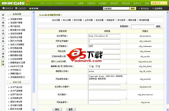This screenshot has height=111, width=169.
Task: Click the 模板默认风格 field
Action: [x=104, y=71]
